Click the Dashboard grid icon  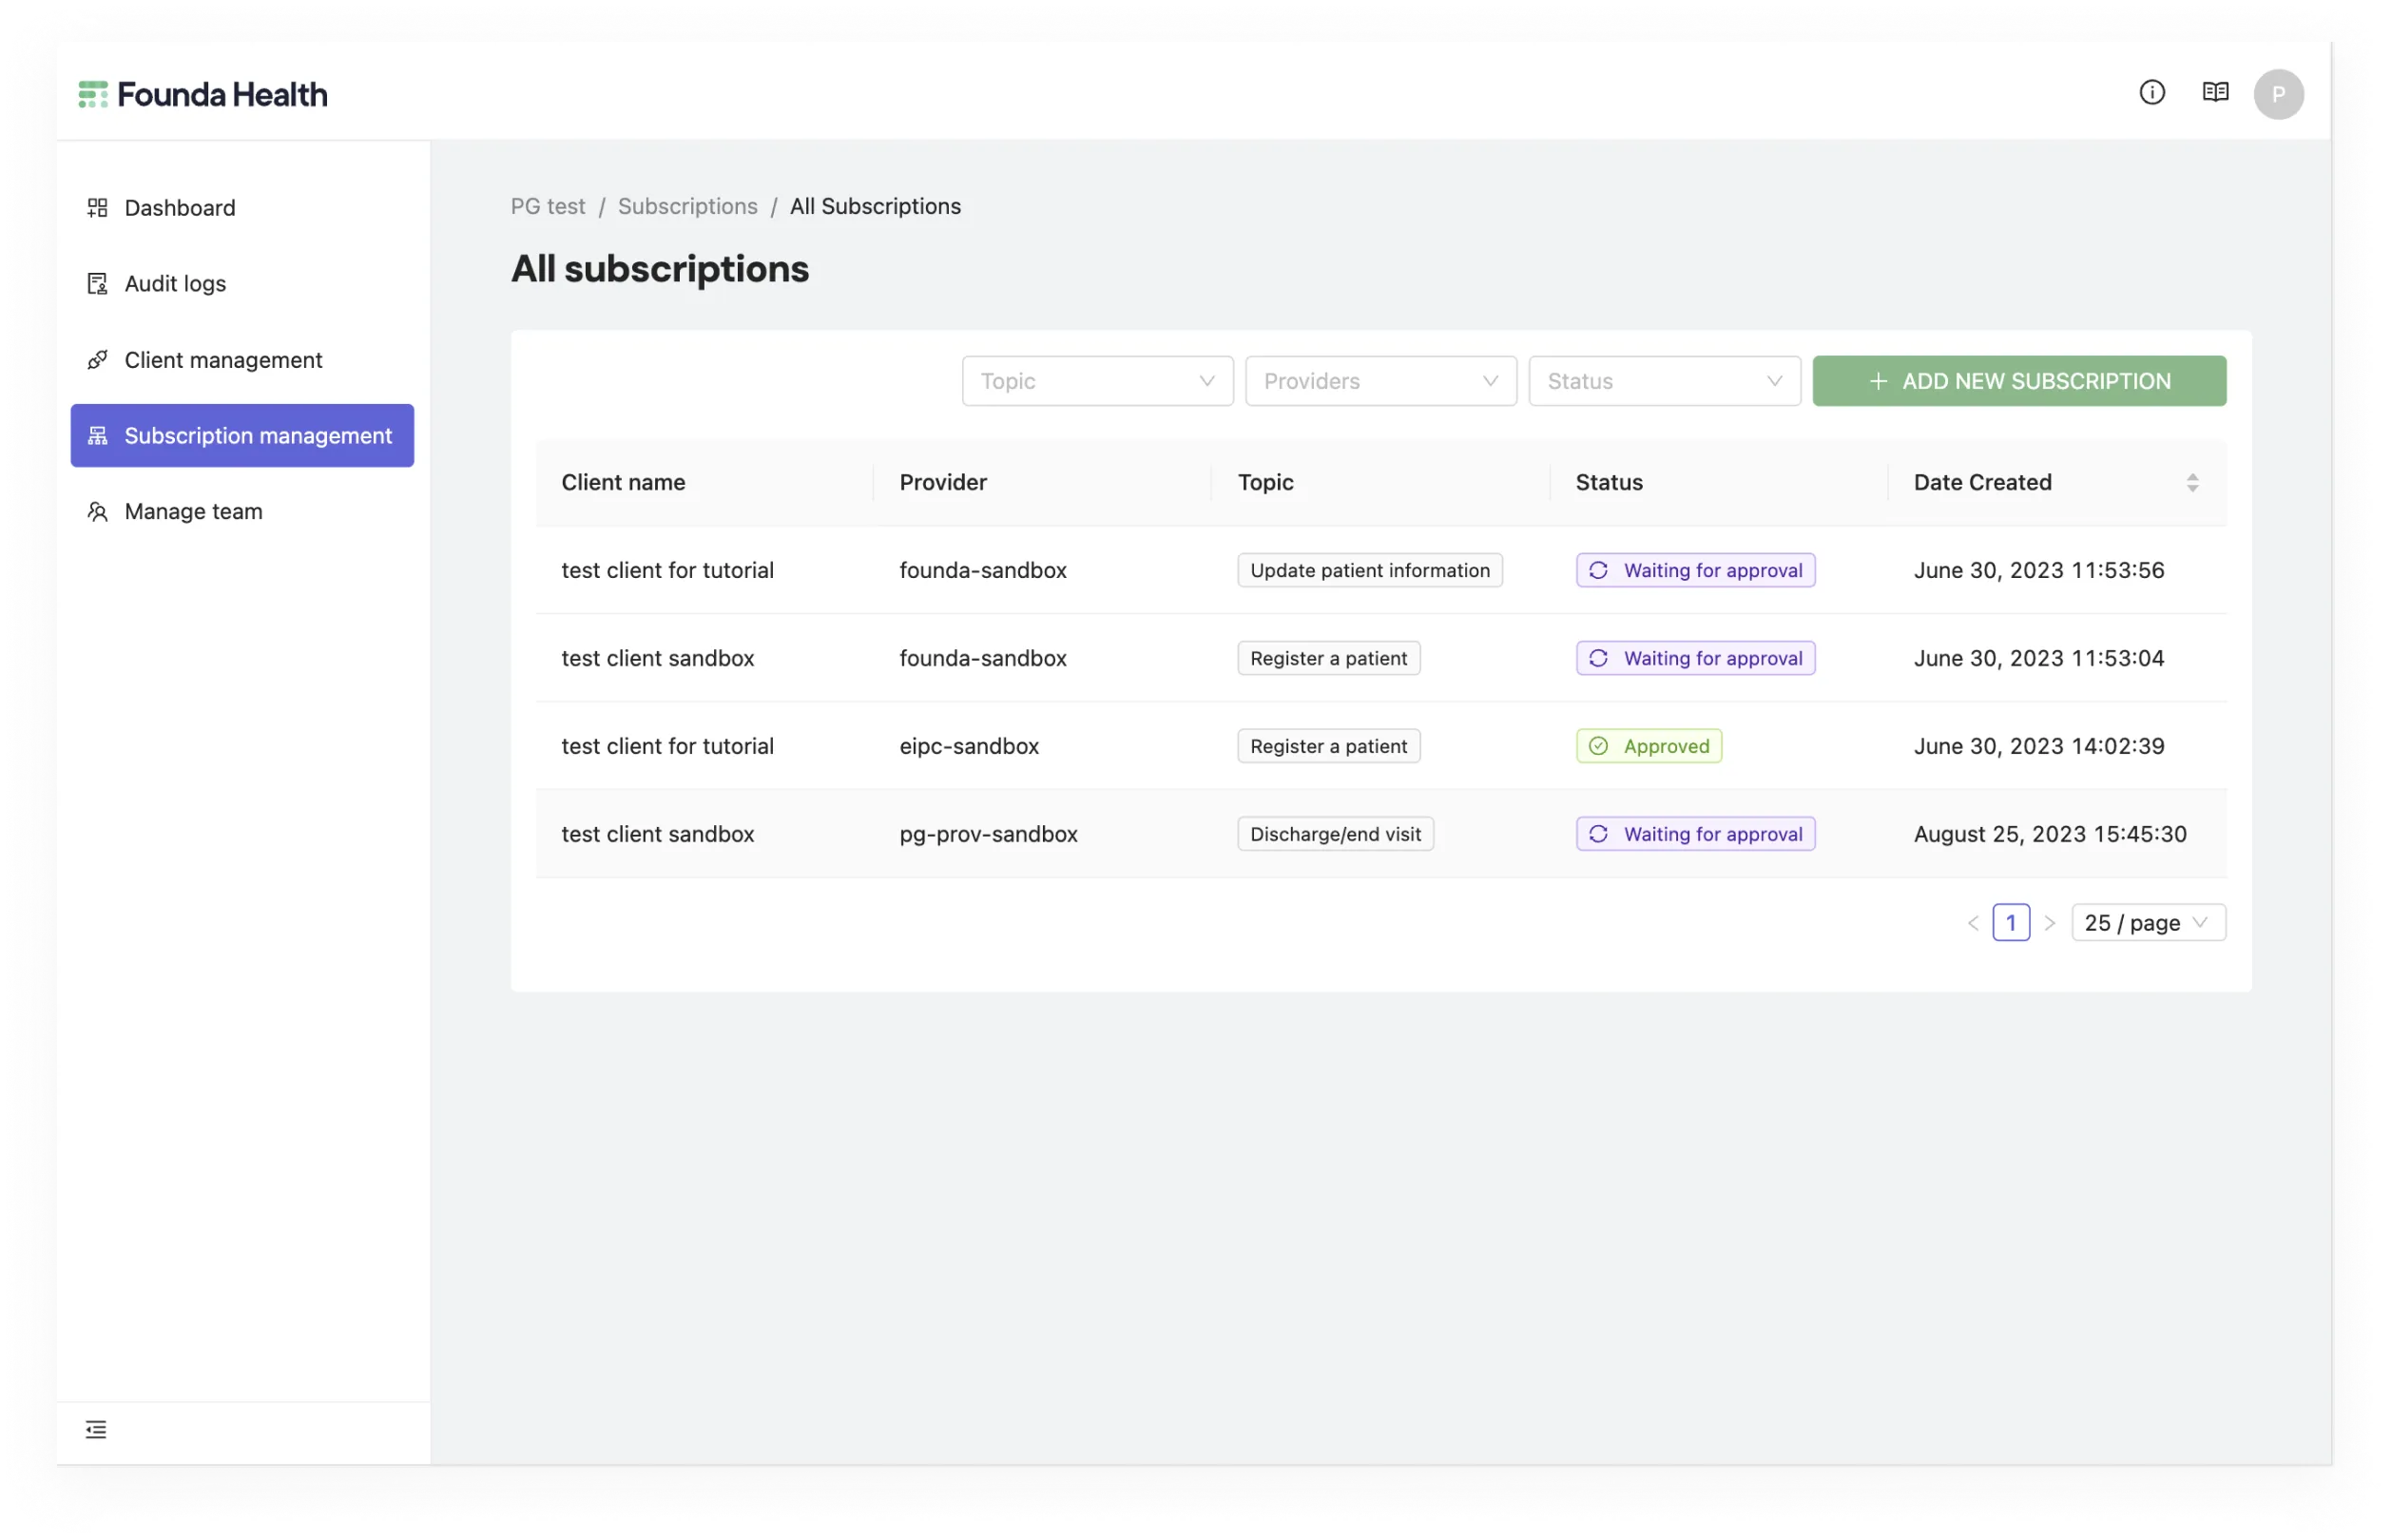pyautogui.click(x=97, y=207)
